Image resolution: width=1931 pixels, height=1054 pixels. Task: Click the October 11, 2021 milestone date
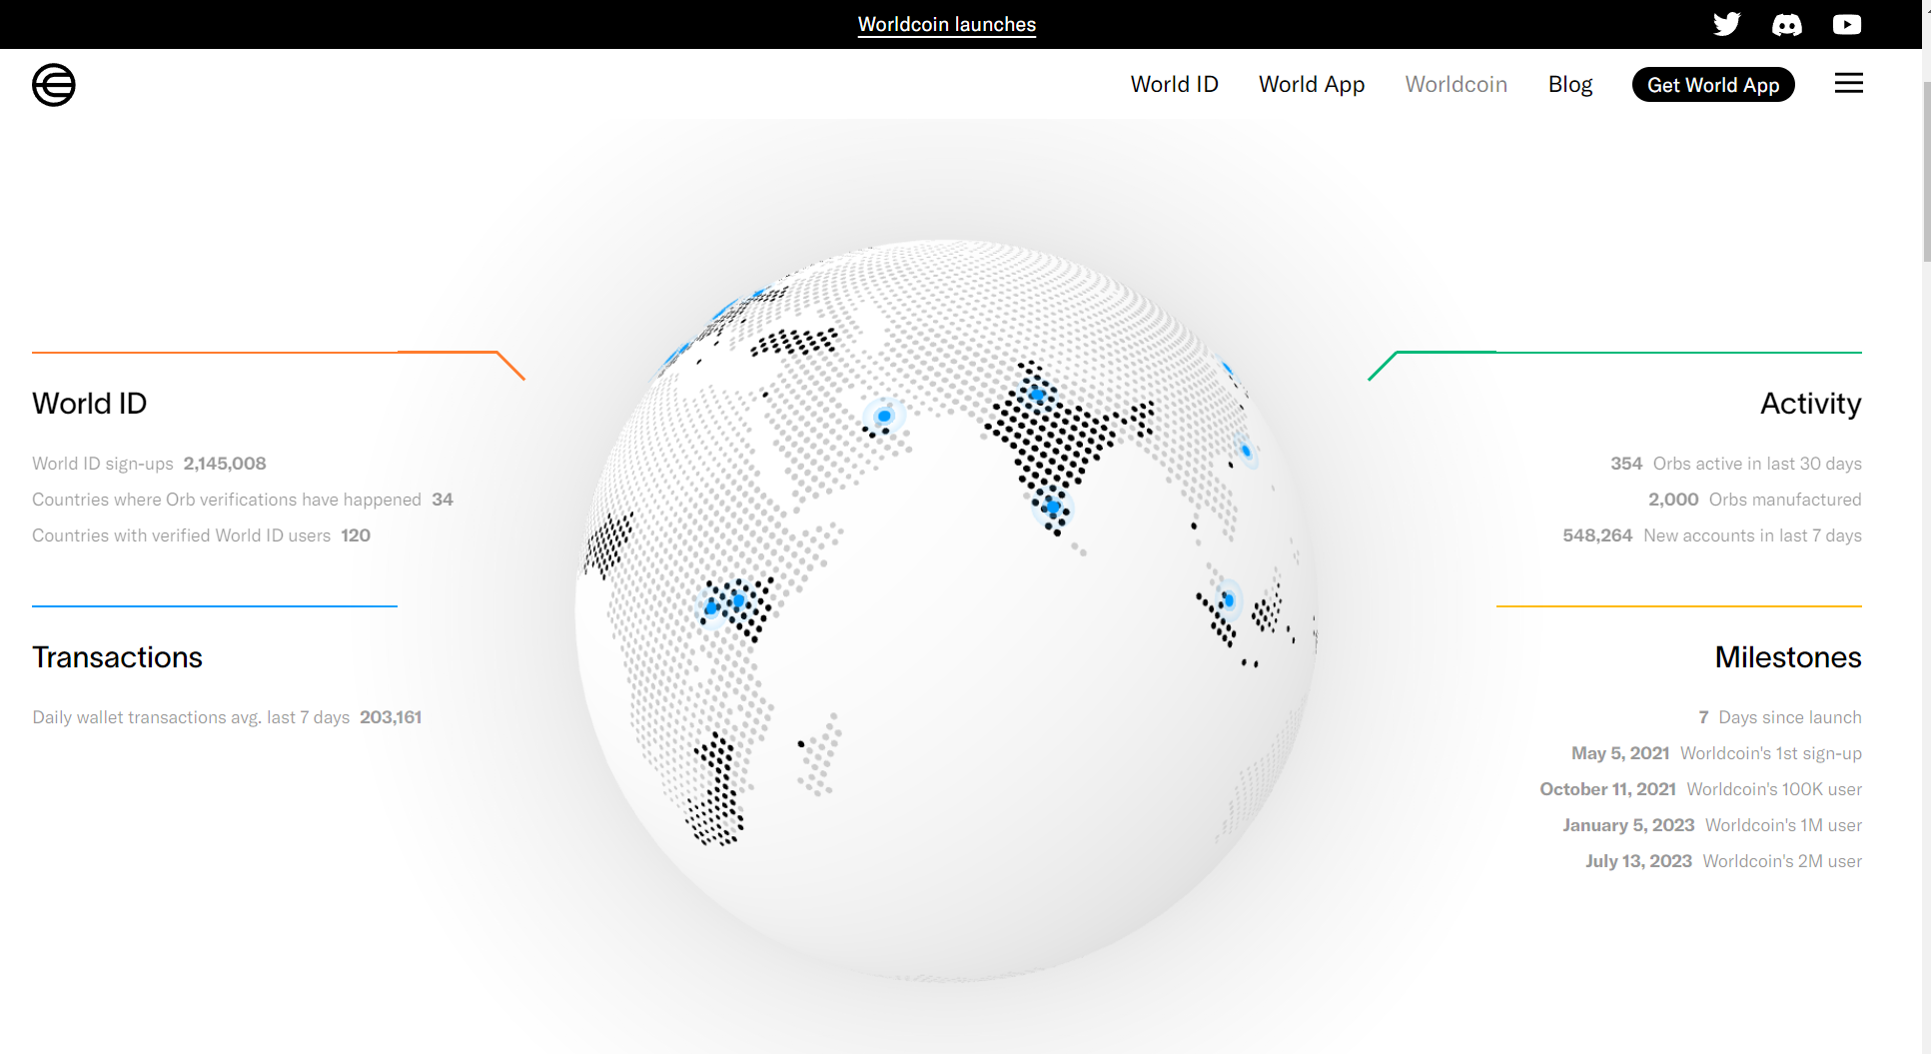pos(1607,789)
